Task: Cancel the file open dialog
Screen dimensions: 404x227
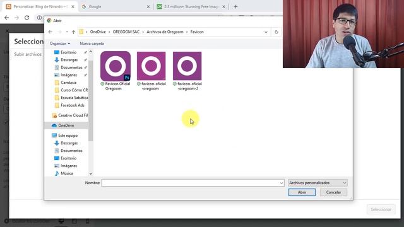Action: pyautogui.click(x=333, y=192)
